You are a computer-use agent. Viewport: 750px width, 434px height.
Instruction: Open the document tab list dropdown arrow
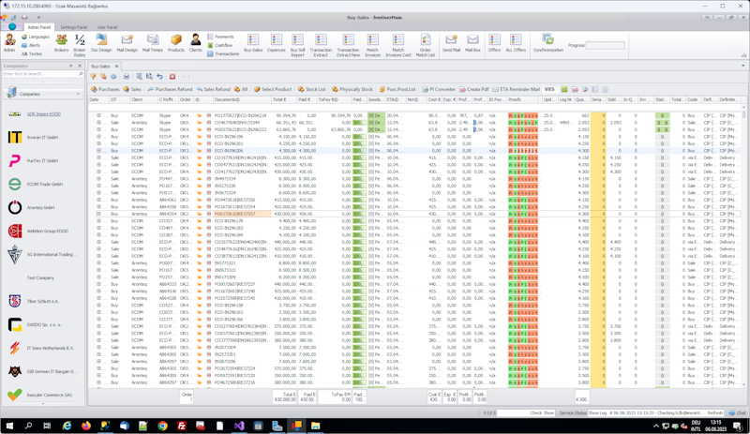tap(742, 66)
